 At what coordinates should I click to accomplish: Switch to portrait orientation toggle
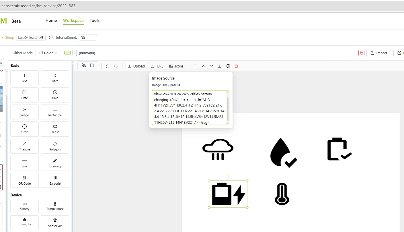click(x=75, y=53)
